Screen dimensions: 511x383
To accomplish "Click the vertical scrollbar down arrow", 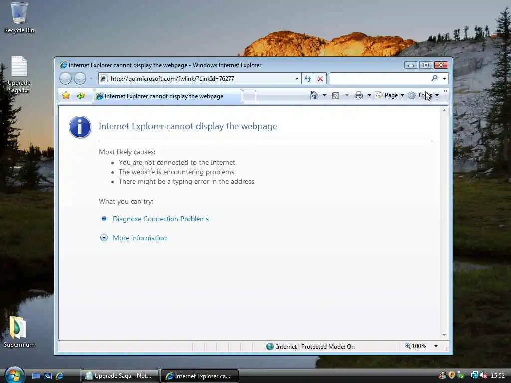I will 444,335.
